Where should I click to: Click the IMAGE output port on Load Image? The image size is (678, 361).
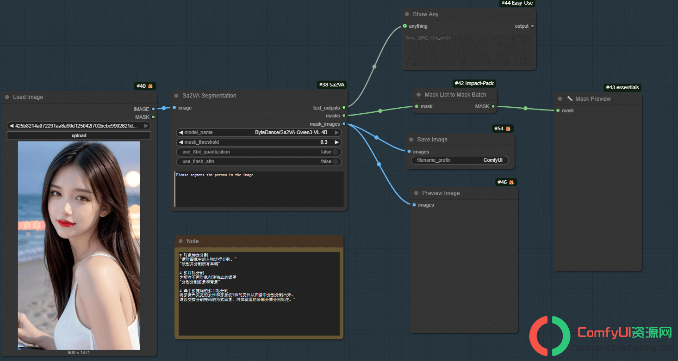[x=153, y=109]
